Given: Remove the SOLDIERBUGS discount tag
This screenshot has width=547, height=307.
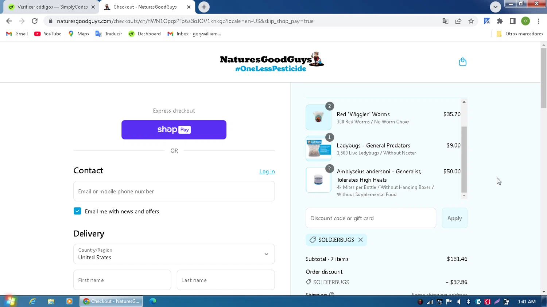Looking at the screenshot, I should [x=360, y=240].
